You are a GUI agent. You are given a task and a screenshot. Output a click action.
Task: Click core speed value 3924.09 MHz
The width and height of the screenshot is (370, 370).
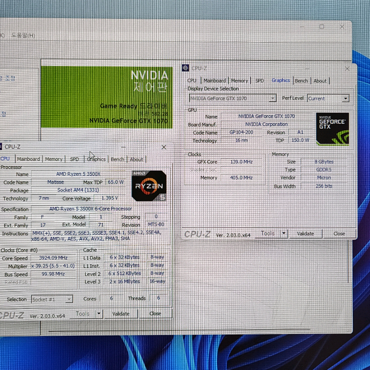click(x=53, y=258)
